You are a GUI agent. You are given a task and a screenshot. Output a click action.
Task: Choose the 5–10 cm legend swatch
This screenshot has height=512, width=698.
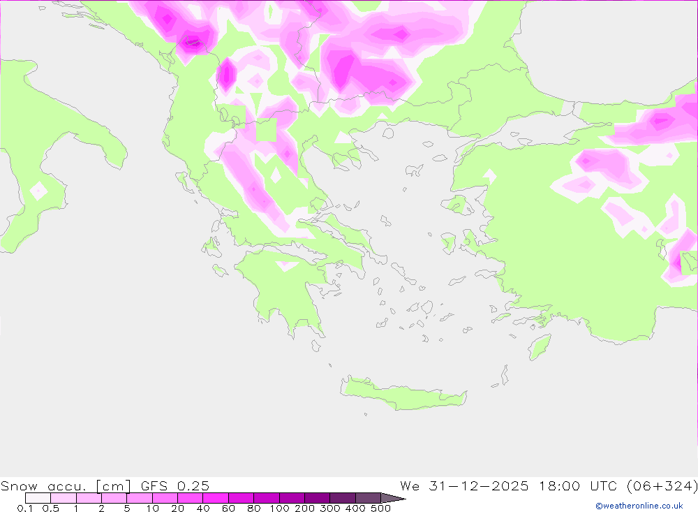coord(140,498)
